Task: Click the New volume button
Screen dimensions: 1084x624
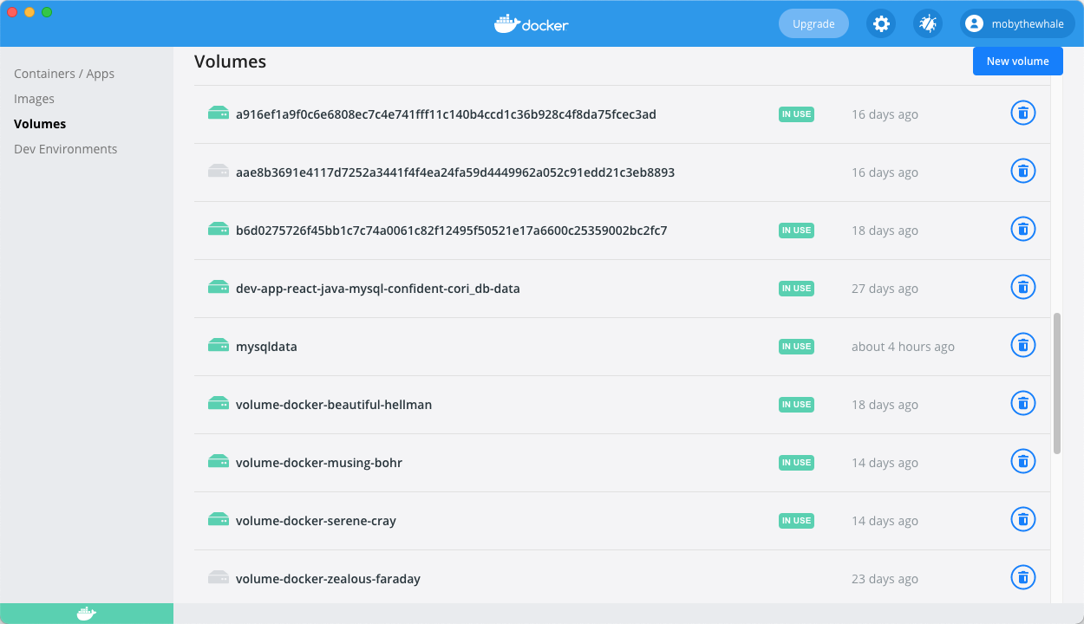Action: click(1017, 62)
